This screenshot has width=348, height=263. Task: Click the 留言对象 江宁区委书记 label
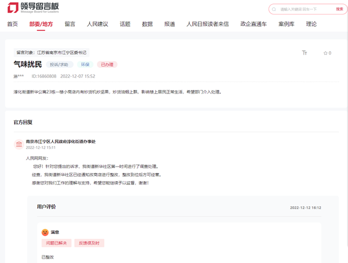52,53
